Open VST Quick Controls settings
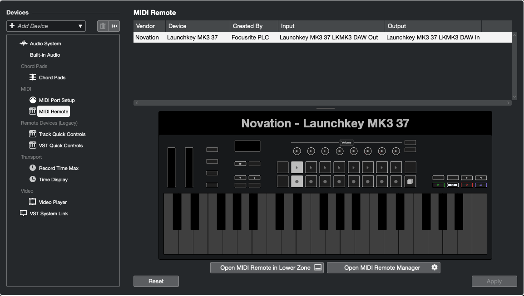The width and height of the screenshot is (524, 296). (61, 146)
